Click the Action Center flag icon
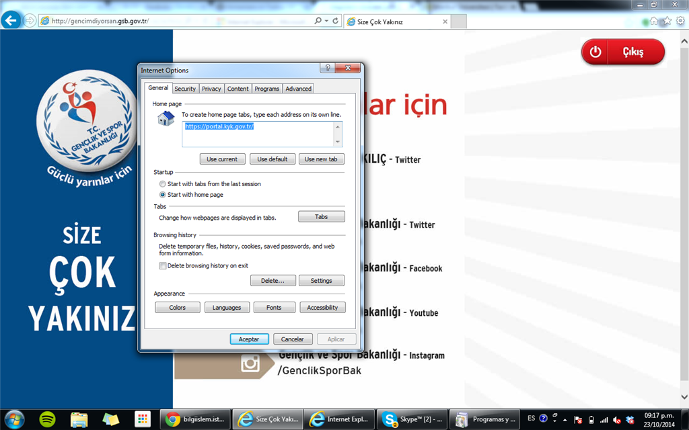The width and height of the screenshot is (689, 430). click(578, 420)
